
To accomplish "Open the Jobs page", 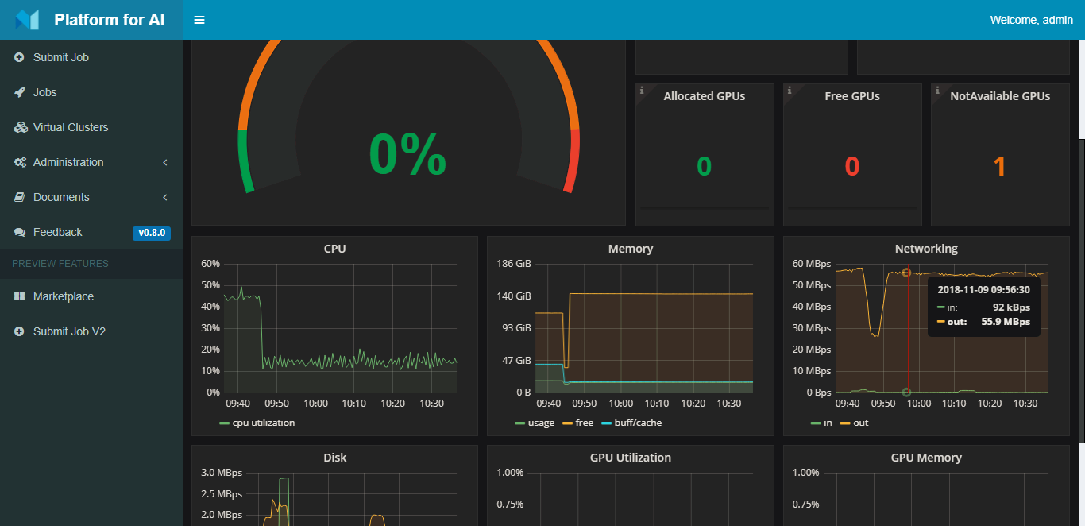I will point(91,92).
